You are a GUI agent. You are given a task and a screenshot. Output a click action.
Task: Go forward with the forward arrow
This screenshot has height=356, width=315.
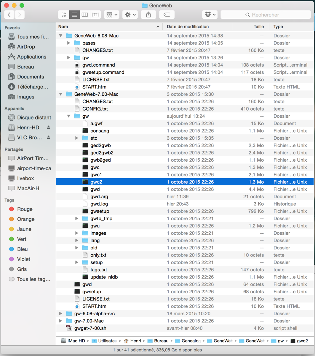20,15
